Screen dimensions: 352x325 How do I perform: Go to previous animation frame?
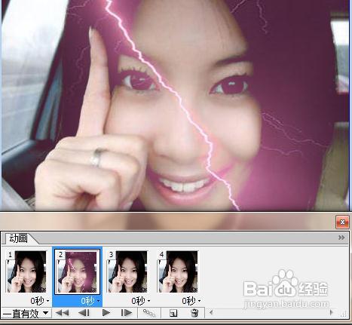coord(84,313)
